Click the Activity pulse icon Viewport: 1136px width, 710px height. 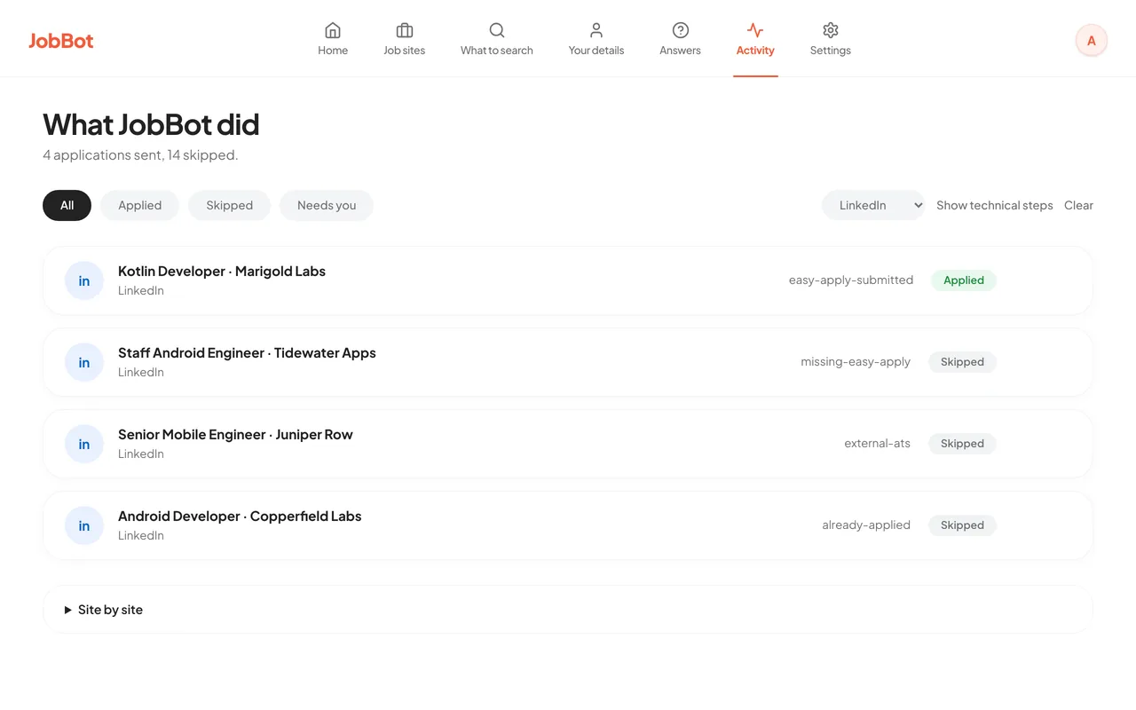[755, 30]
